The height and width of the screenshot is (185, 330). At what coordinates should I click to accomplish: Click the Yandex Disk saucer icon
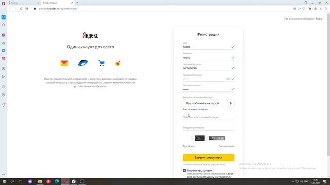(83, 63)
